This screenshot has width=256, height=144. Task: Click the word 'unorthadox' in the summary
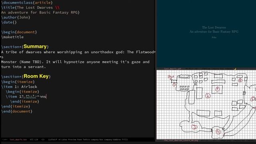pyautogui.click(x=102, y=52)
